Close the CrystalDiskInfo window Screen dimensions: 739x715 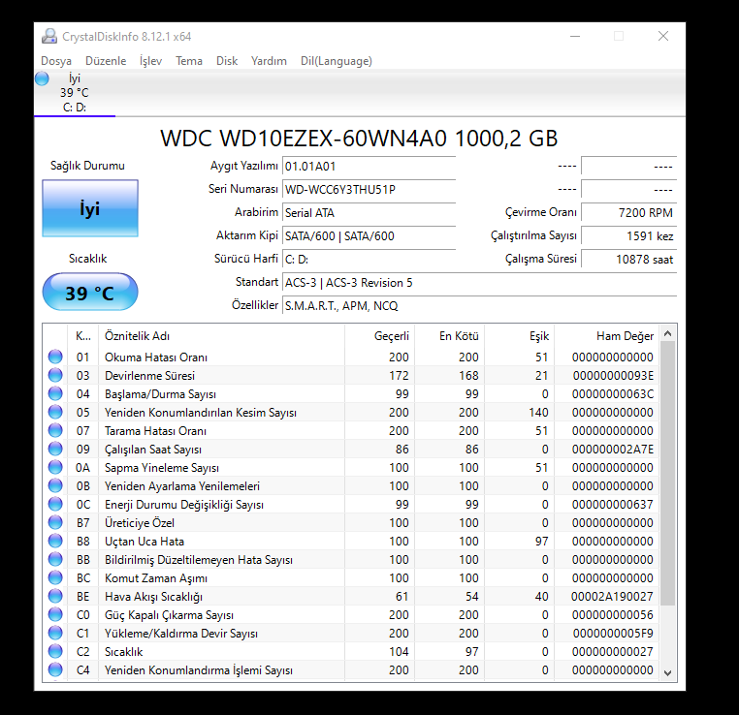[x=663, y=36]
